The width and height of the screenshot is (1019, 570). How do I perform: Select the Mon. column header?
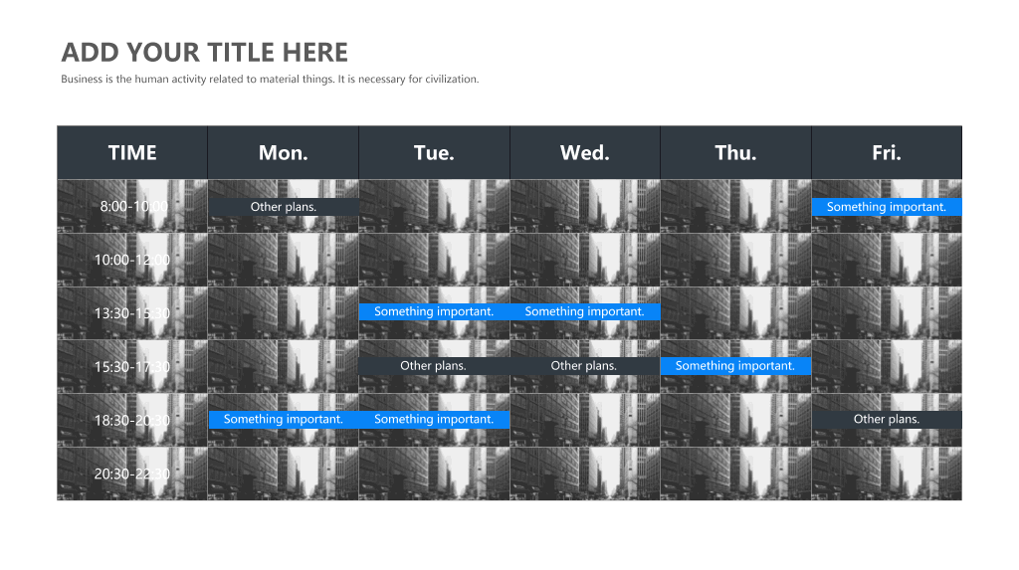pos(284,153)
